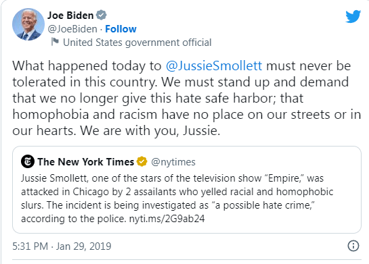Open the @JussieSmollett mention link
Image resolution: width=369 pixels, height=264 pixels.
(x=214, y=66)
